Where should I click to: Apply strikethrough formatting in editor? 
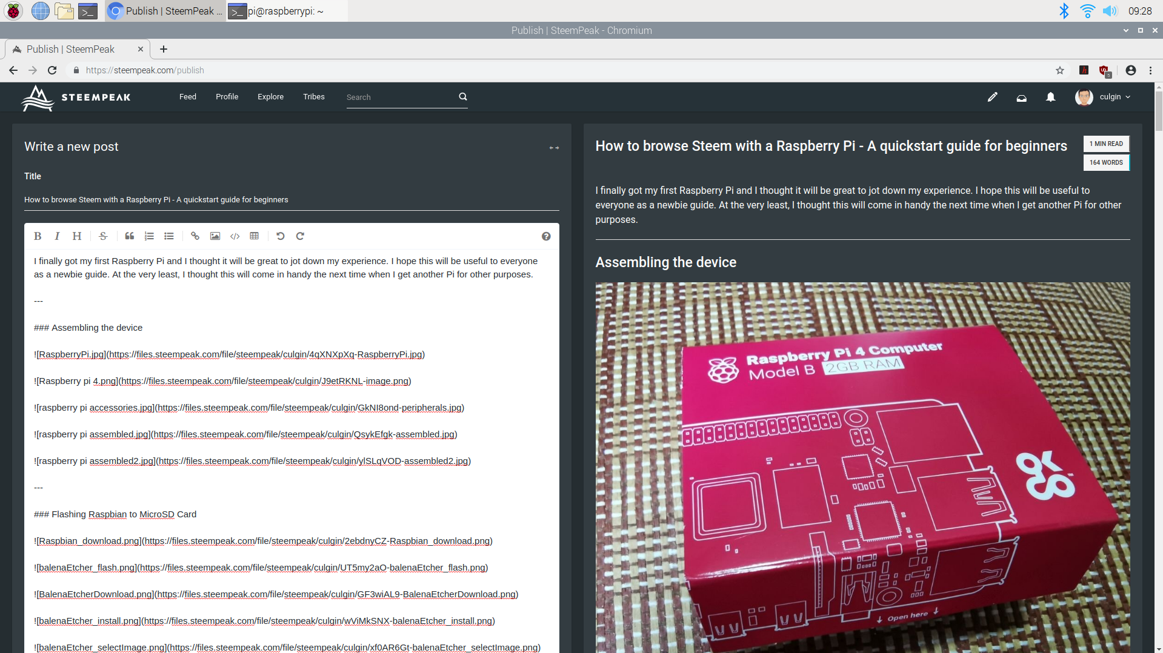point(103,236)
